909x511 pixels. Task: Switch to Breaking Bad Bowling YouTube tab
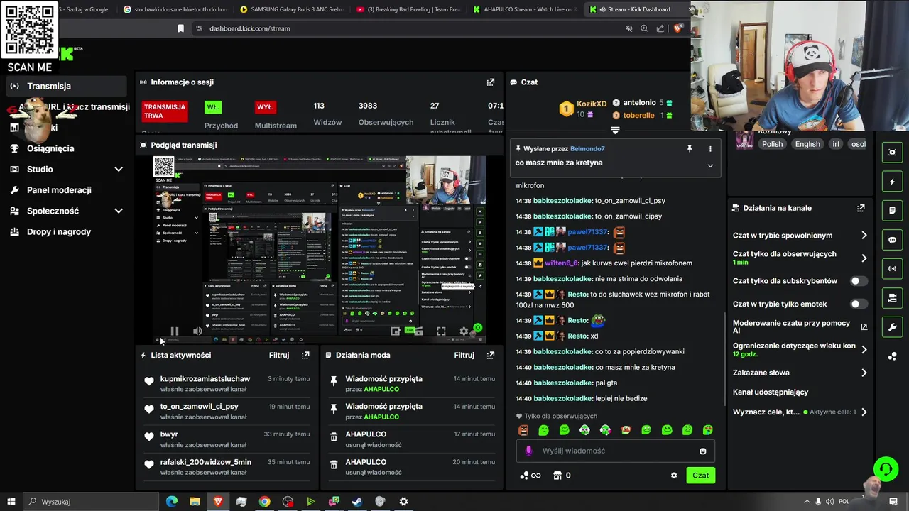[x=408, y=9]
